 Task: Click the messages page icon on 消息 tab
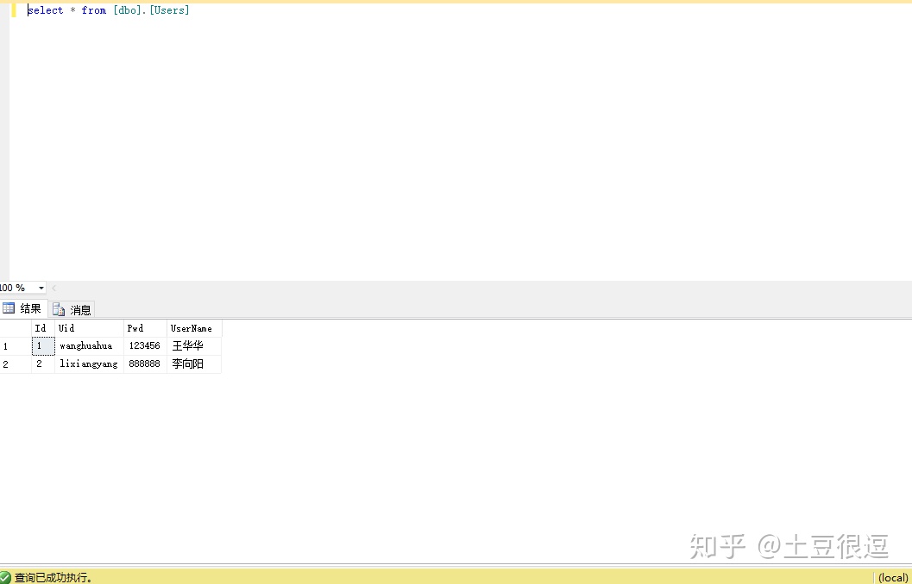click(x=59, y=309)
